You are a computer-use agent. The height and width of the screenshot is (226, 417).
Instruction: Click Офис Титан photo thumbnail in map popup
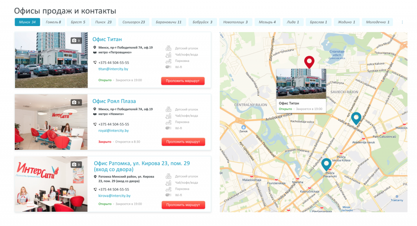click(x=301, y=83)
